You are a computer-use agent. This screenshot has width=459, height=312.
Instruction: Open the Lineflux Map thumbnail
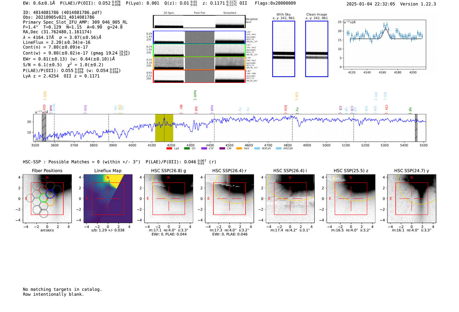pyautogui.click(x=108, y=198)
